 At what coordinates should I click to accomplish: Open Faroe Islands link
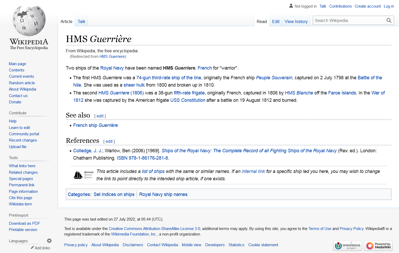point(342,93)
